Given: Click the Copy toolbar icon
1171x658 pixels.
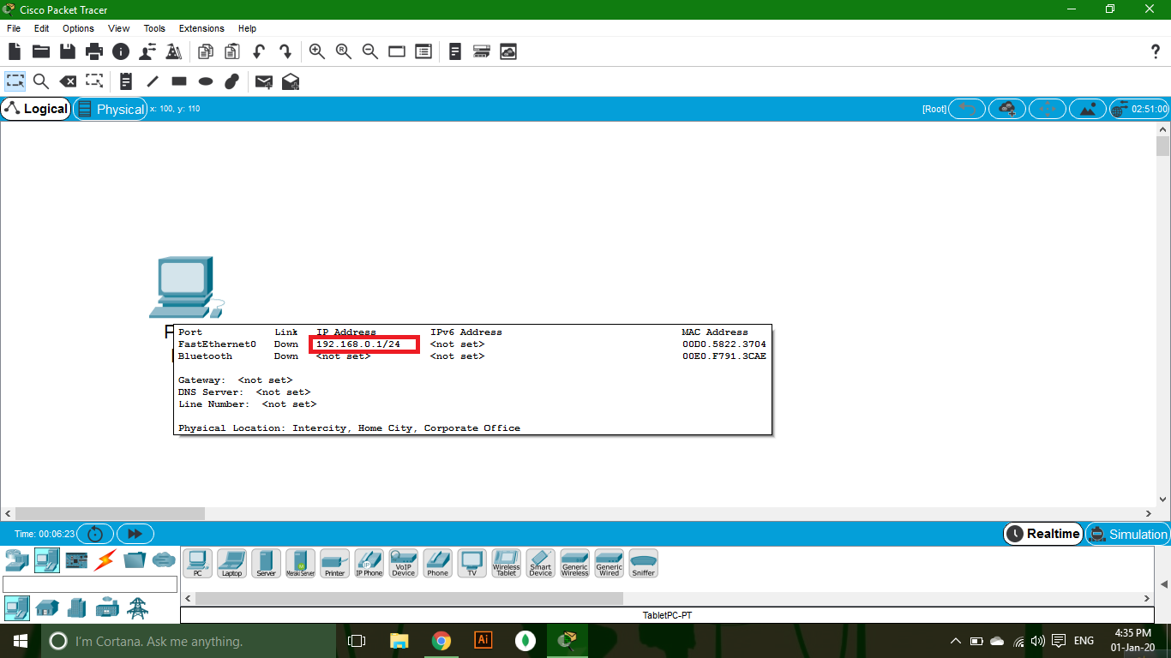Looking at the screenshot, I should (x=206, y=51).
